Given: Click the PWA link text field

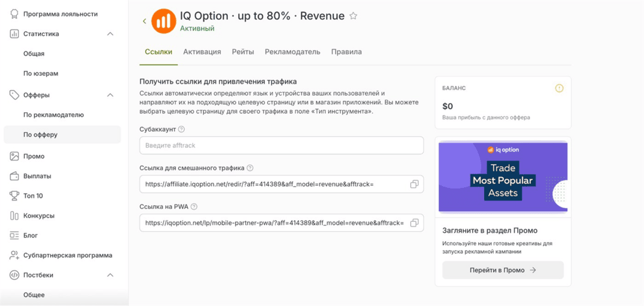Looking at the screenshot, I should (x=281, y=222).
